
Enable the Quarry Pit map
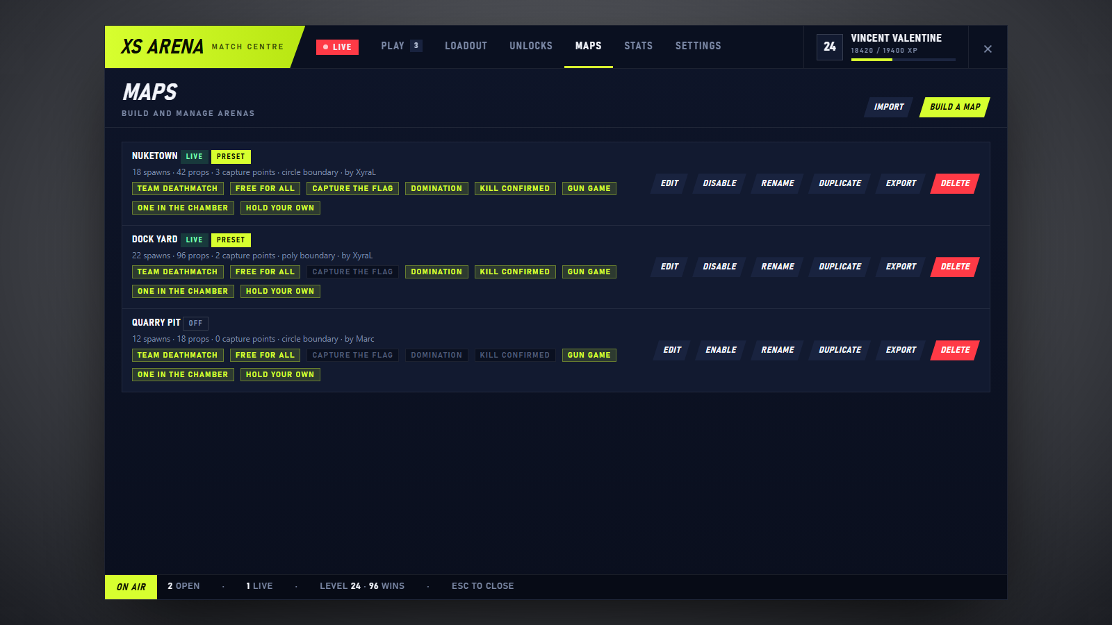pos(721,350)
